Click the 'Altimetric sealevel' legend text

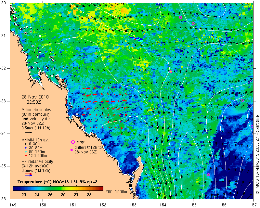pyautogui.click(x=38, y=110)
